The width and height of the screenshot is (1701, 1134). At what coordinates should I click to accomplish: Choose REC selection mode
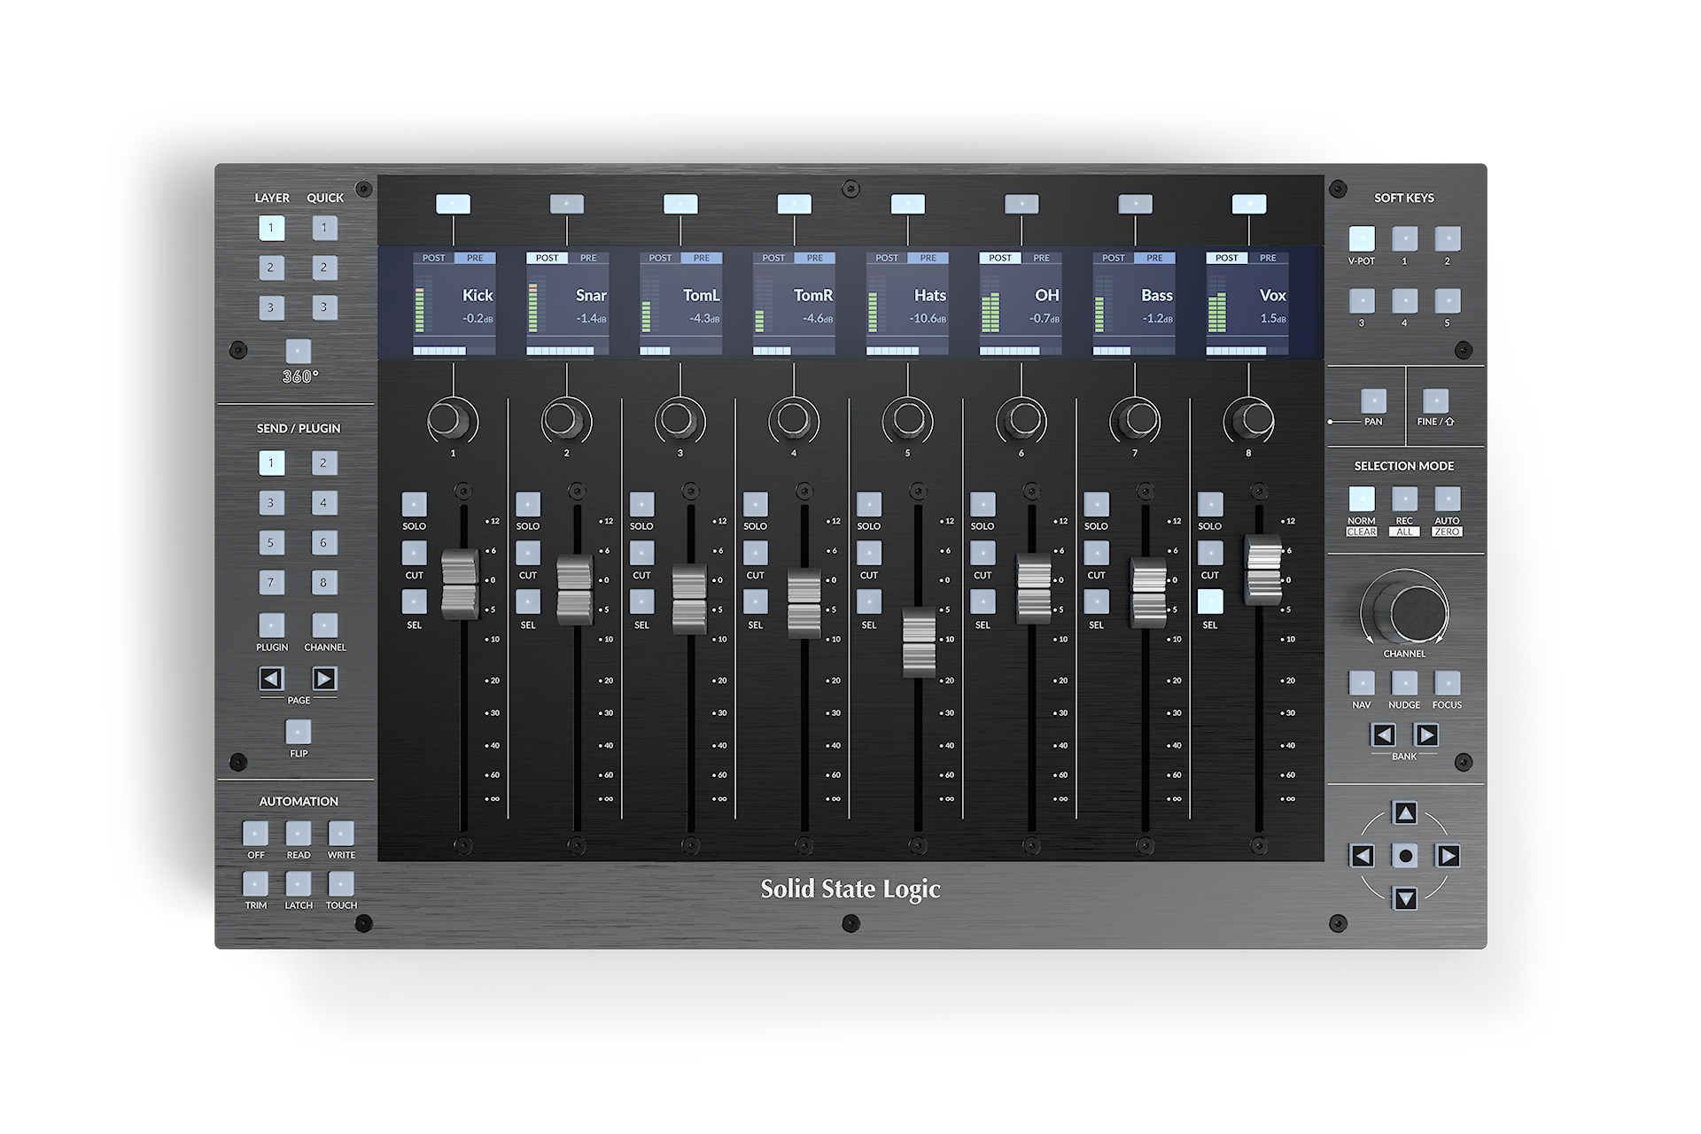[x=1404, y=499]
